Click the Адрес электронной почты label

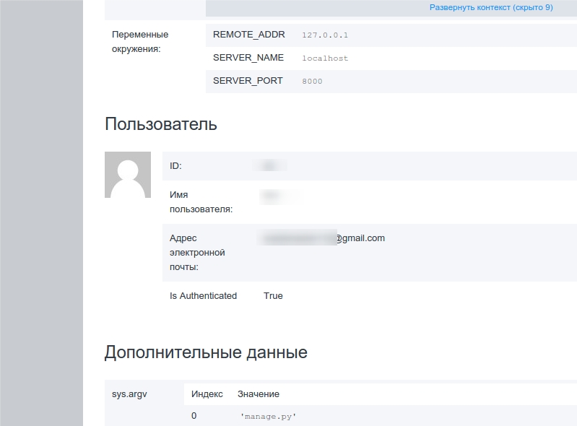[197, 253]
